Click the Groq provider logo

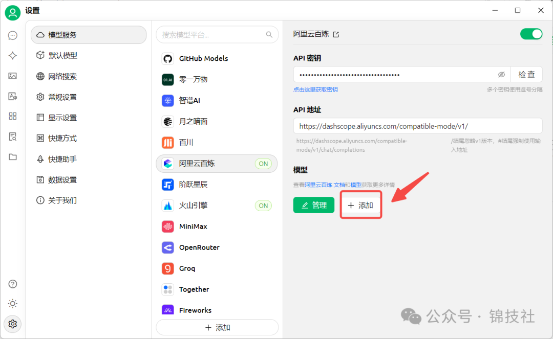(x=168, y=268)
